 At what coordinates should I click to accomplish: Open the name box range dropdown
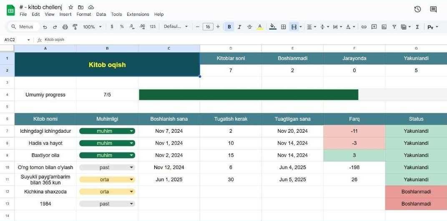tap(28, 40)
